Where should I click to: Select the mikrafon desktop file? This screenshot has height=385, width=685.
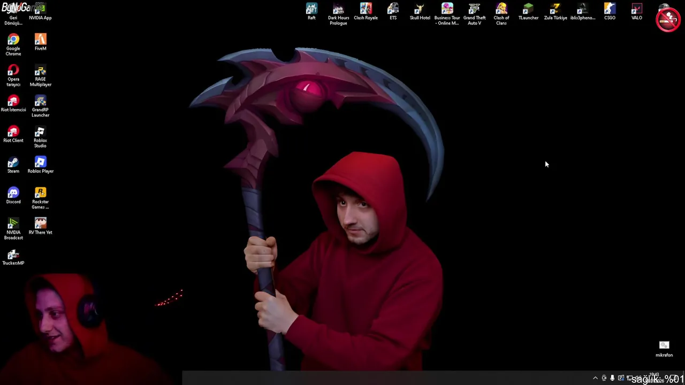click(x=664, y=349)
